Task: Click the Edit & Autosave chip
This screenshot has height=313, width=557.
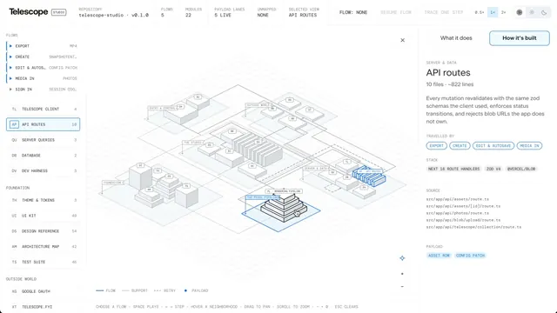Action: [x=493, y=145]
